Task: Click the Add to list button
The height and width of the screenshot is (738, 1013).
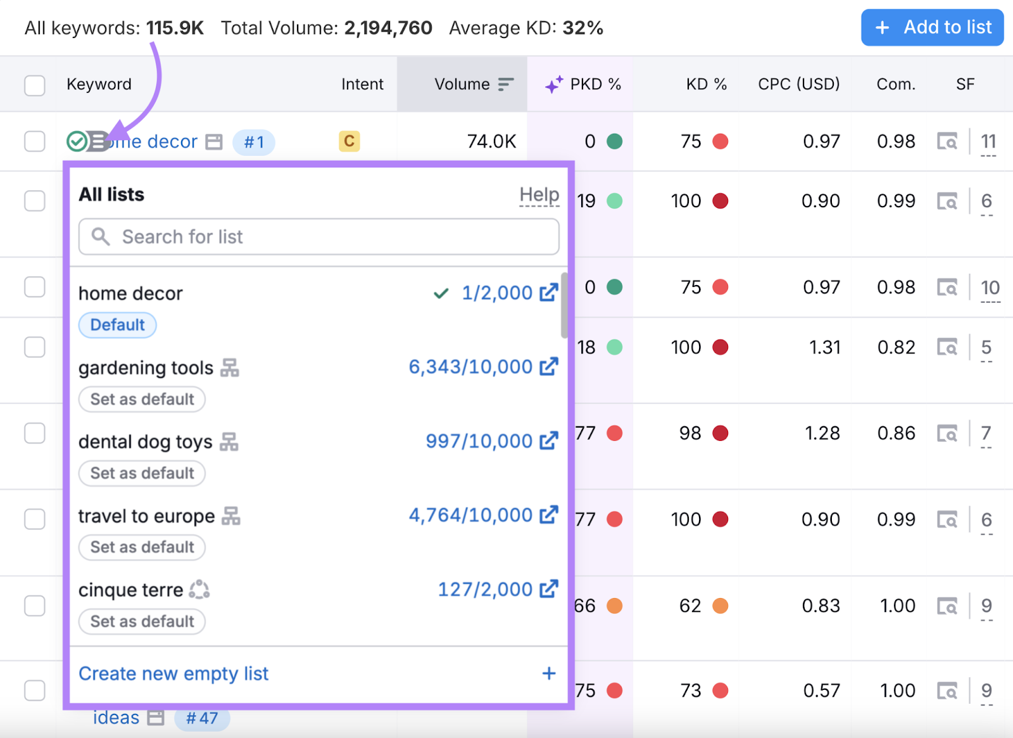Action: [x=932, y=27]
